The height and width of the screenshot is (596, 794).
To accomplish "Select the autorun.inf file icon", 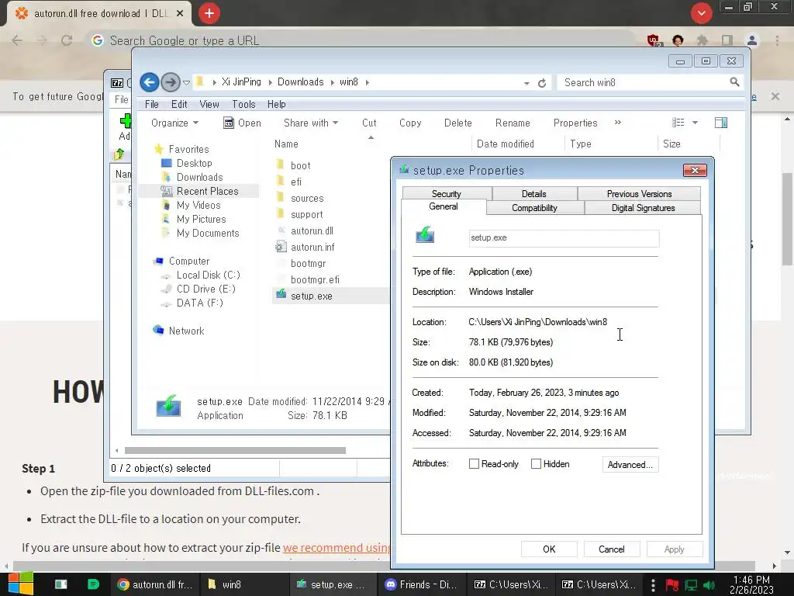I will coord(281,247).
